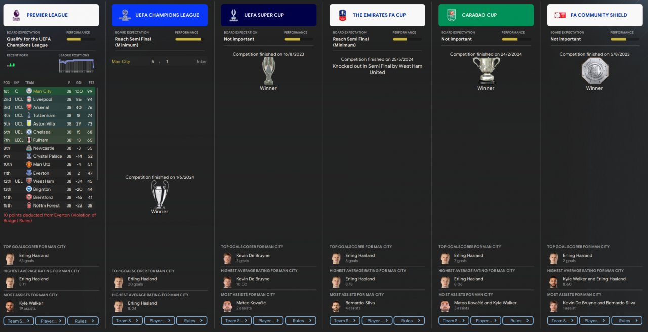Open Premier League Team Stats dropdown button
Screen dimensions: 648x332
coord(19,321)
